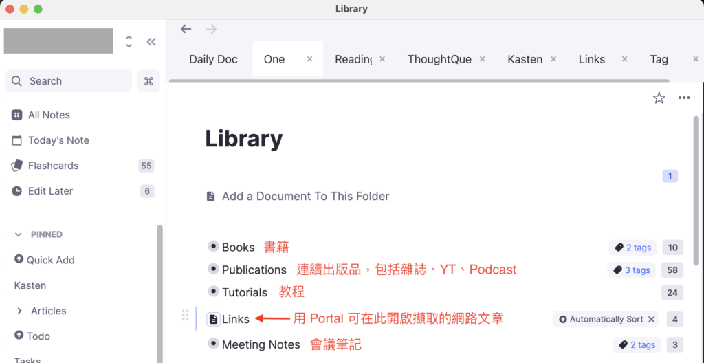Open the workspace switcher up-down arrows

coord(129,42)
